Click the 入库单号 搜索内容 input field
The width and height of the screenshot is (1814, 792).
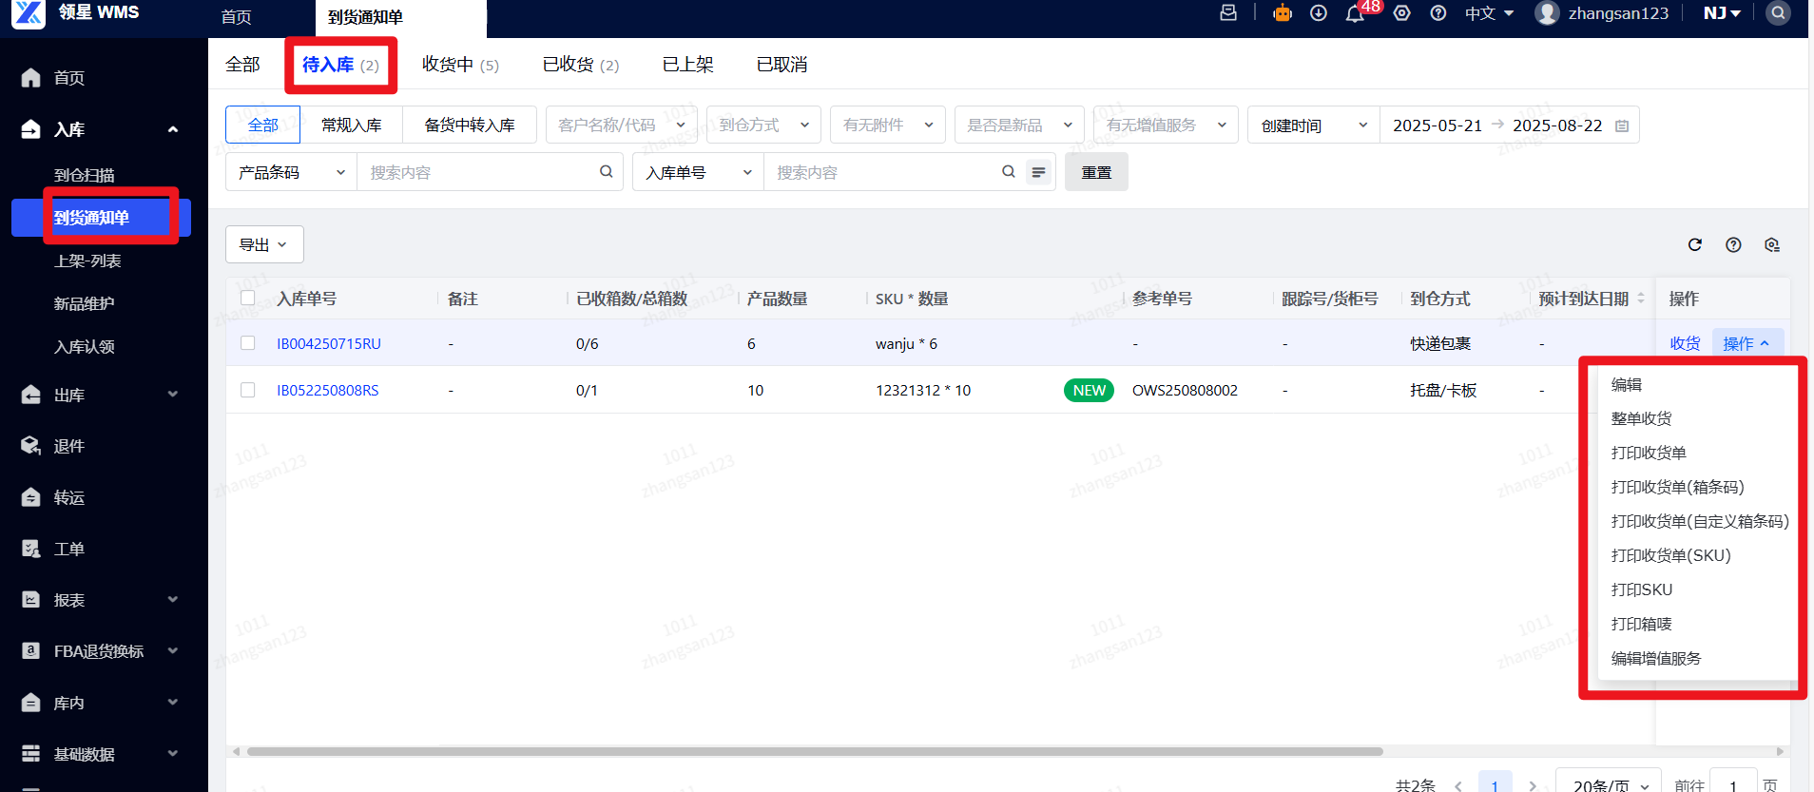(881, 172)
